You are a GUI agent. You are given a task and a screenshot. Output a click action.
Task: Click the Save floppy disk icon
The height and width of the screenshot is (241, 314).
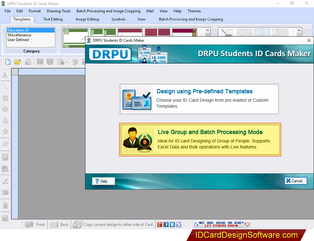tap(40, 62)
